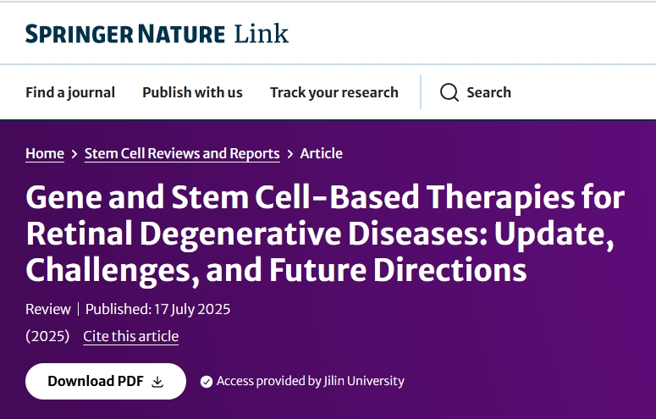Click the Article breadcrumb text
The image size is (656, 419).
point(322,153)
